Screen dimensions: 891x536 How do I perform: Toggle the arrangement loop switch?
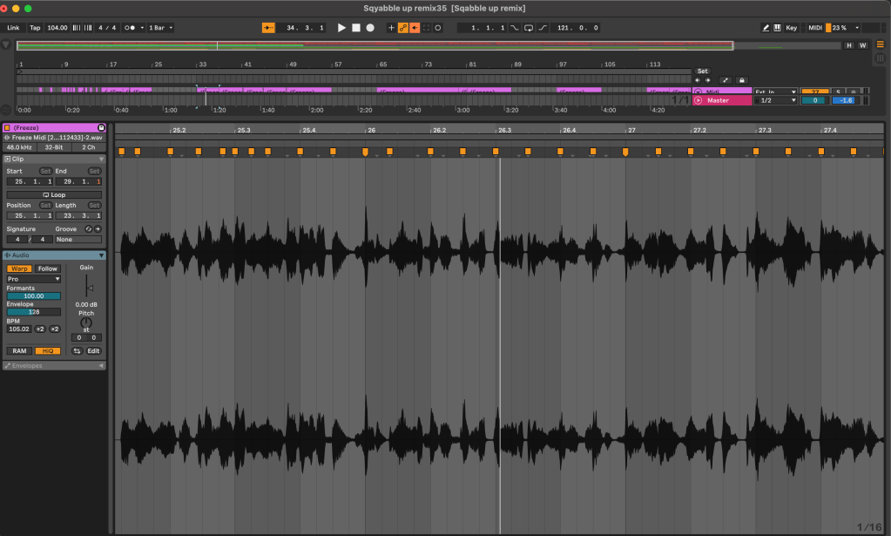pos(528,28)
